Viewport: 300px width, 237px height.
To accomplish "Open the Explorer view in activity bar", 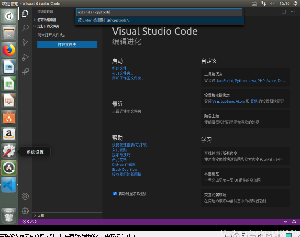I will [25, 14].
